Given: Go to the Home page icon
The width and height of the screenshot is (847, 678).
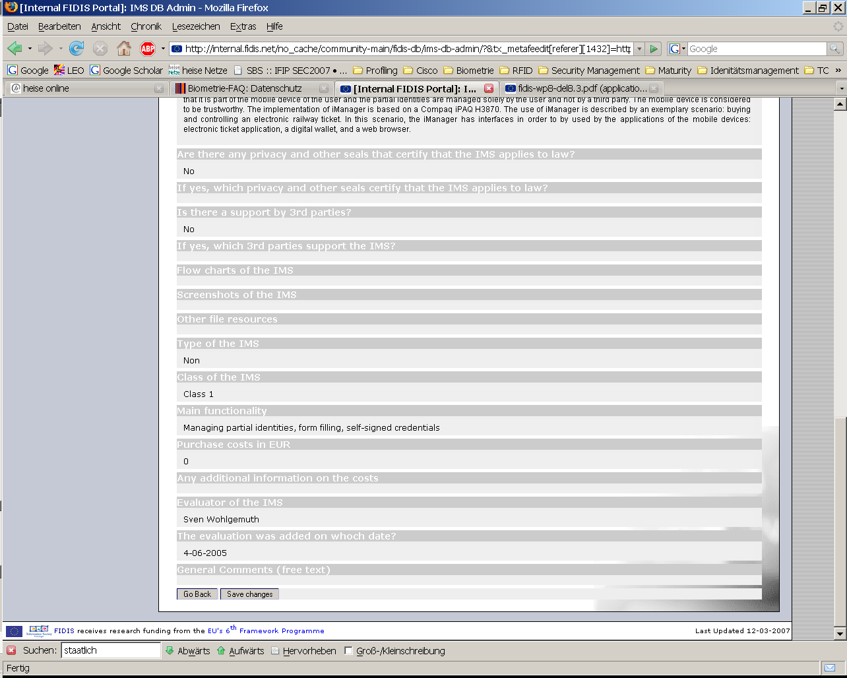Looking at the screenshot, I should [123, 48].
